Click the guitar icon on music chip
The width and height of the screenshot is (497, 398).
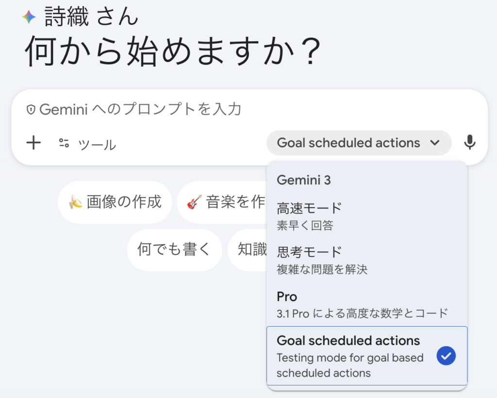[194, 202]
